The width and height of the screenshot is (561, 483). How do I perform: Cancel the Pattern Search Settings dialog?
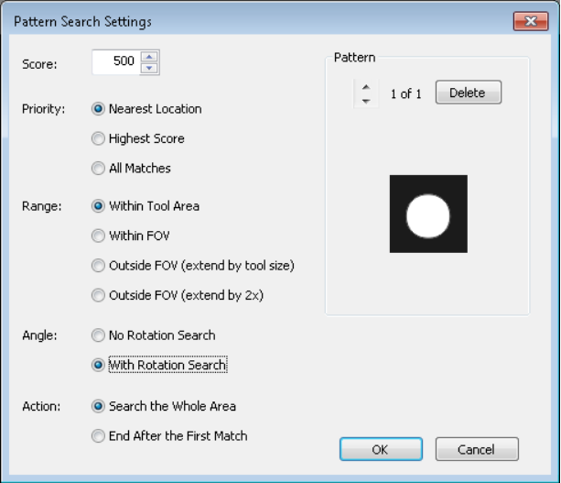pos(477,449)
